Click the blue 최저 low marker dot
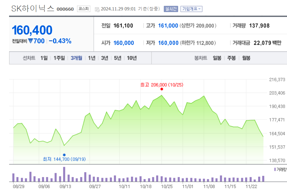287x194 pixels. pos(64,155)
